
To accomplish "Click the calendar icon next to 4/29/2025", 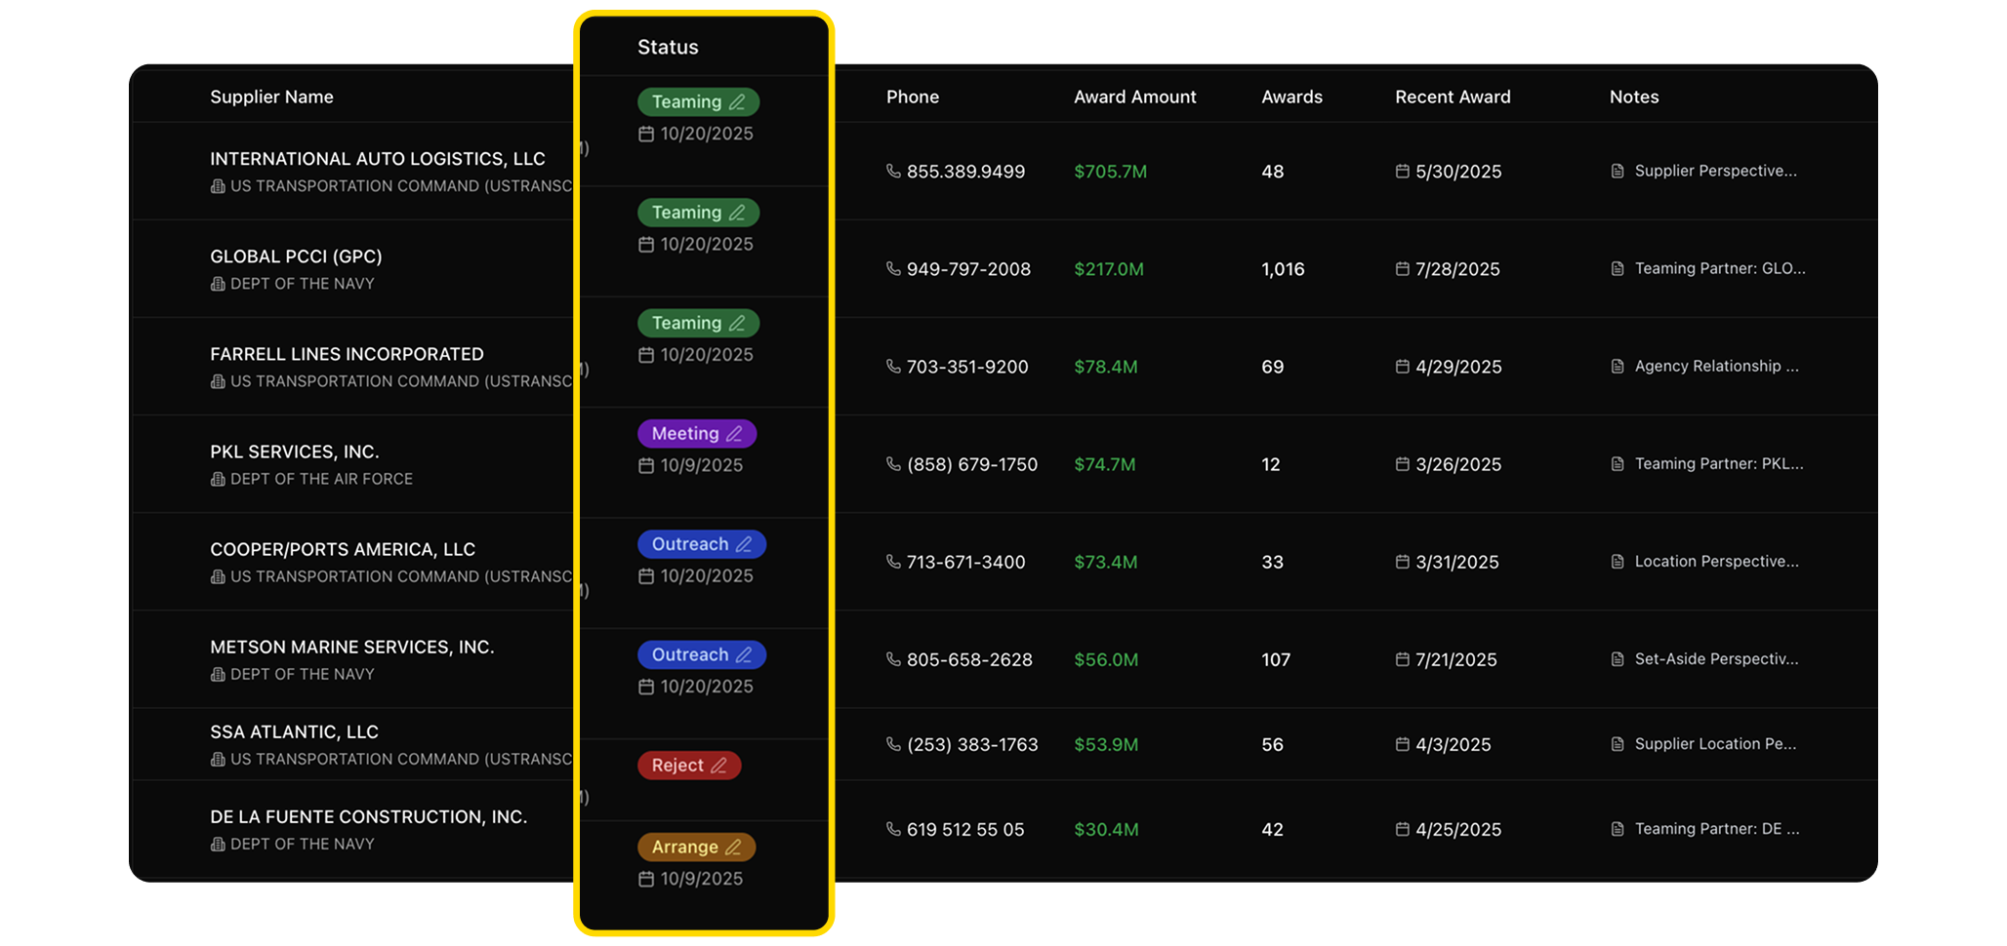I will click(x=1403, y=367).
